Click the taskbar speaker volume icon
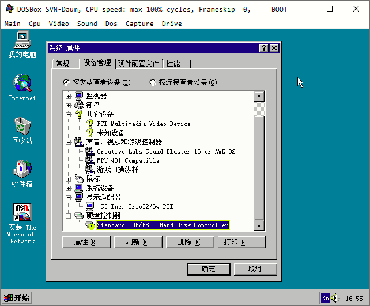This screenshot has width=370, height=306. coord(335,298)
